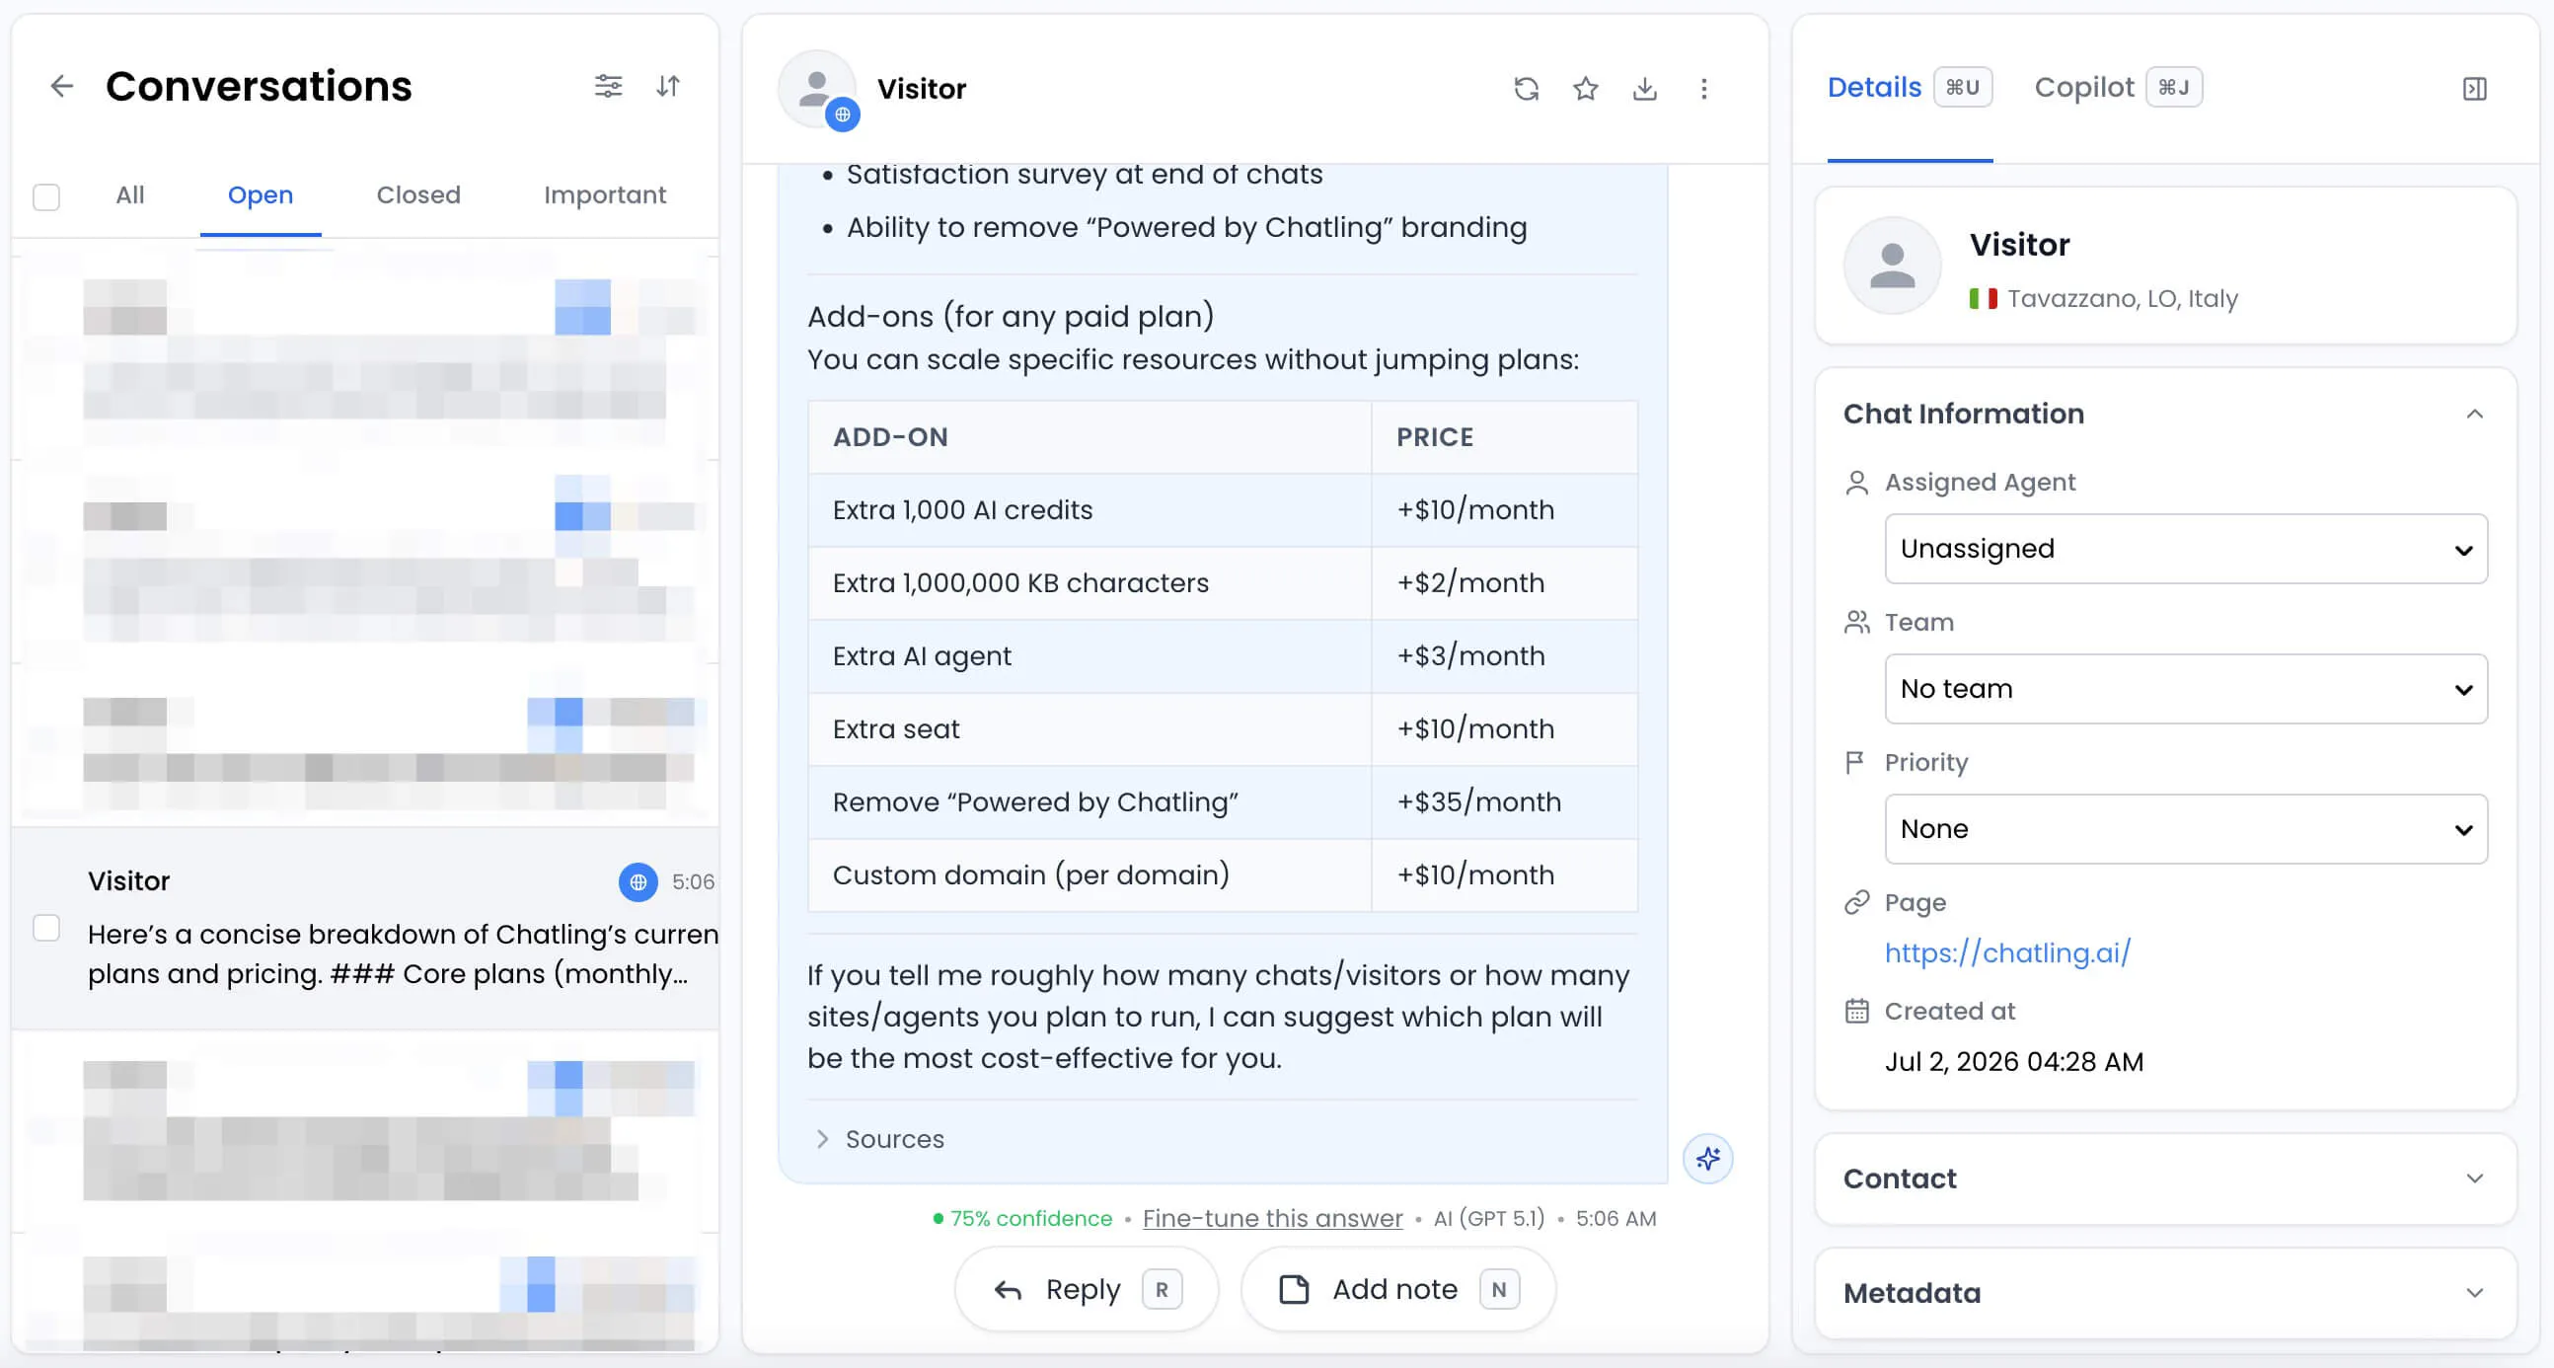Click the Created at calendar icon
This screenshot has height=1368, width=2554.
(1856, 1011)
